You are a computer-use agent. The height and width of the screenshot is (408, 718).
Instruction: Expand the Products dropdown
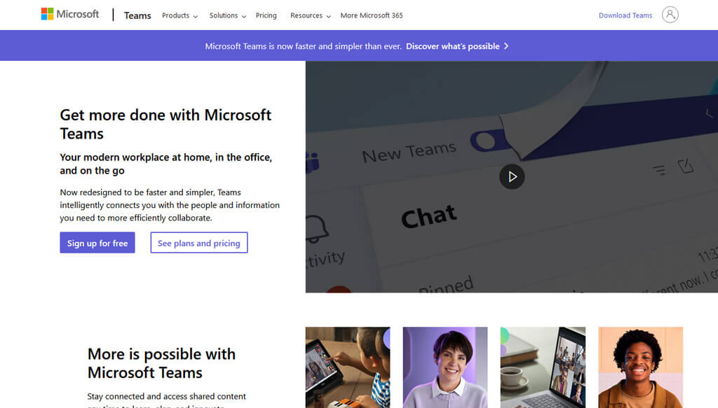click(x=179, y=15)
